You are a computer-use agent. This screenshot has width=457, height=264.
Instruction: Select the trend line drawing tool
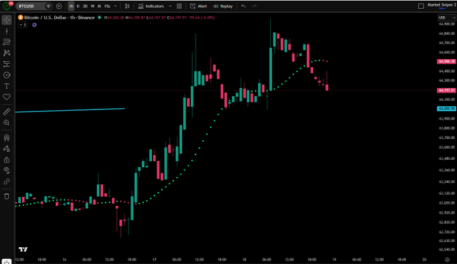coord(7,31)
